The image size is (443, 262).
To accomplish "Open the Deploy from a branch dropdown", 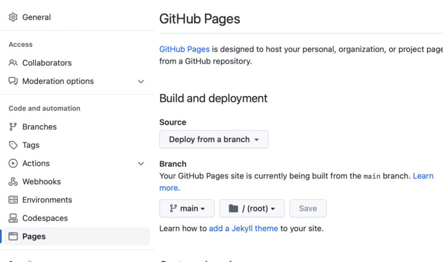I will coord(214,139).
